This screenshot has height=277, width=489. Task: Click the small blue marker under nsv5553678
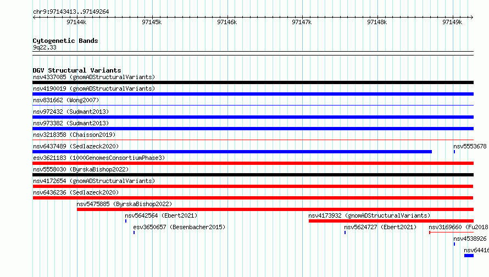click(454, 152)
